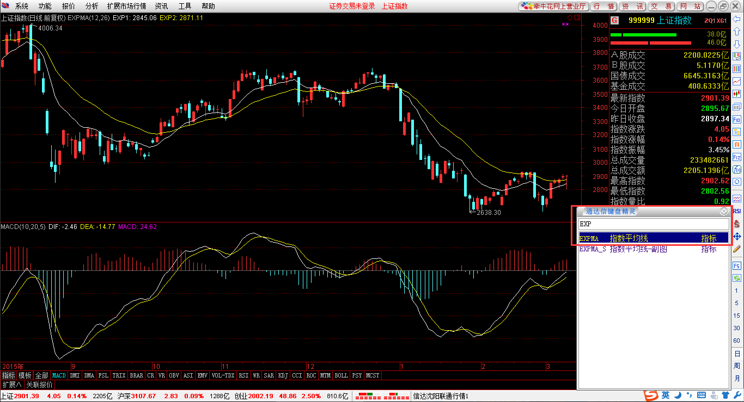The image size is (744, 402).
Task: Click the 网站 button at top right
Action: (690, 6)
